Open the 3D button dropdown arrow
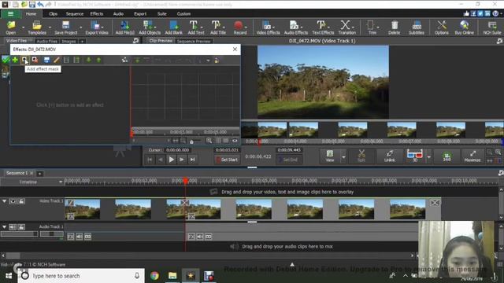504x283 pixels. point(428,157)
